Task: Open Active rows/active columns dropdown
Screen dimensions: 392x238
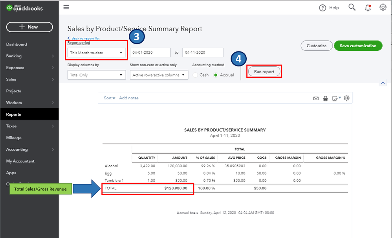Action: (x=159, y=75)
